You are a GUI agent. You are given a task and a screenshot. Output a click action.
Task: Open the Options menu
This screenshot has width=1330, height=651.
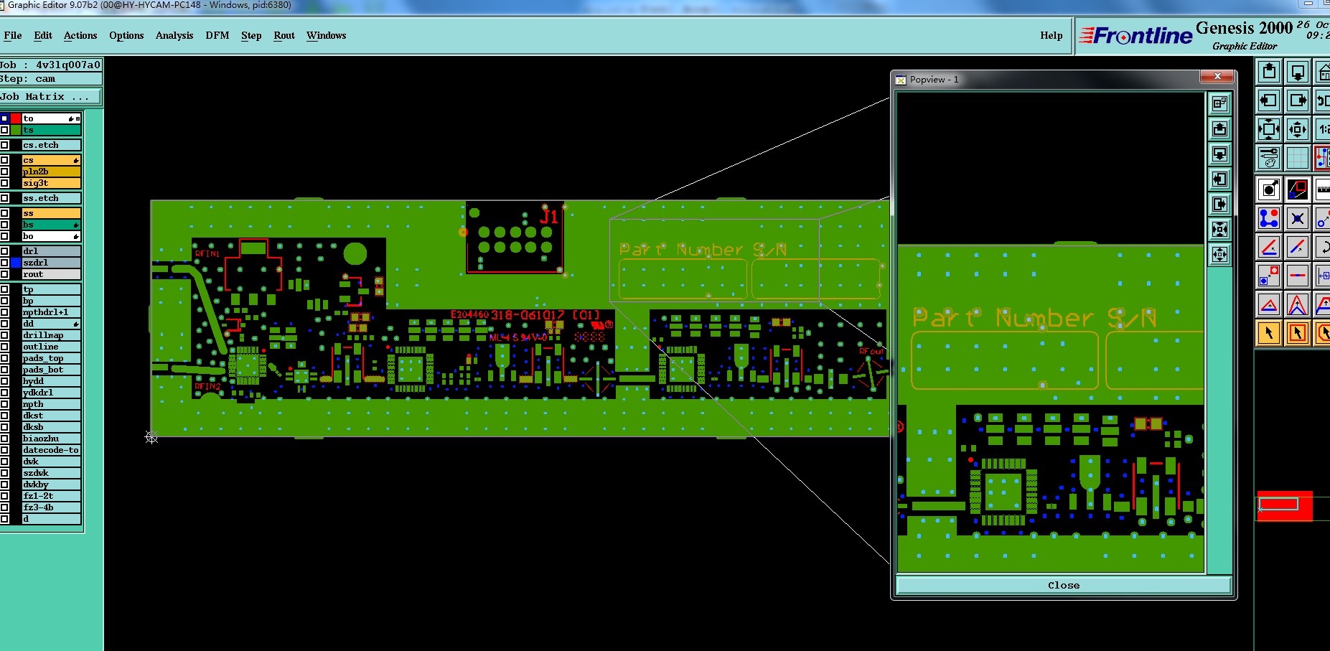(126, 35)
